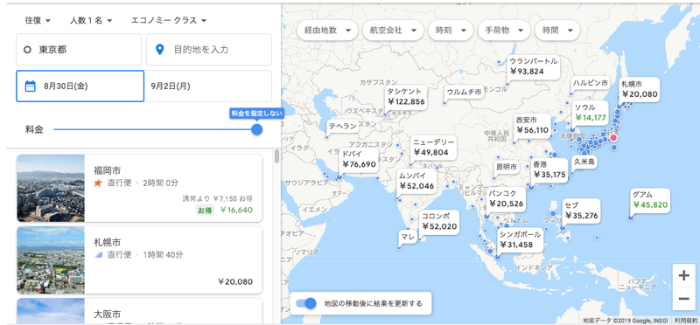This screenshot has width=700, height=325.
Task: Select the ウランバートル ¥93,824 map label
Action: (533, 66)
